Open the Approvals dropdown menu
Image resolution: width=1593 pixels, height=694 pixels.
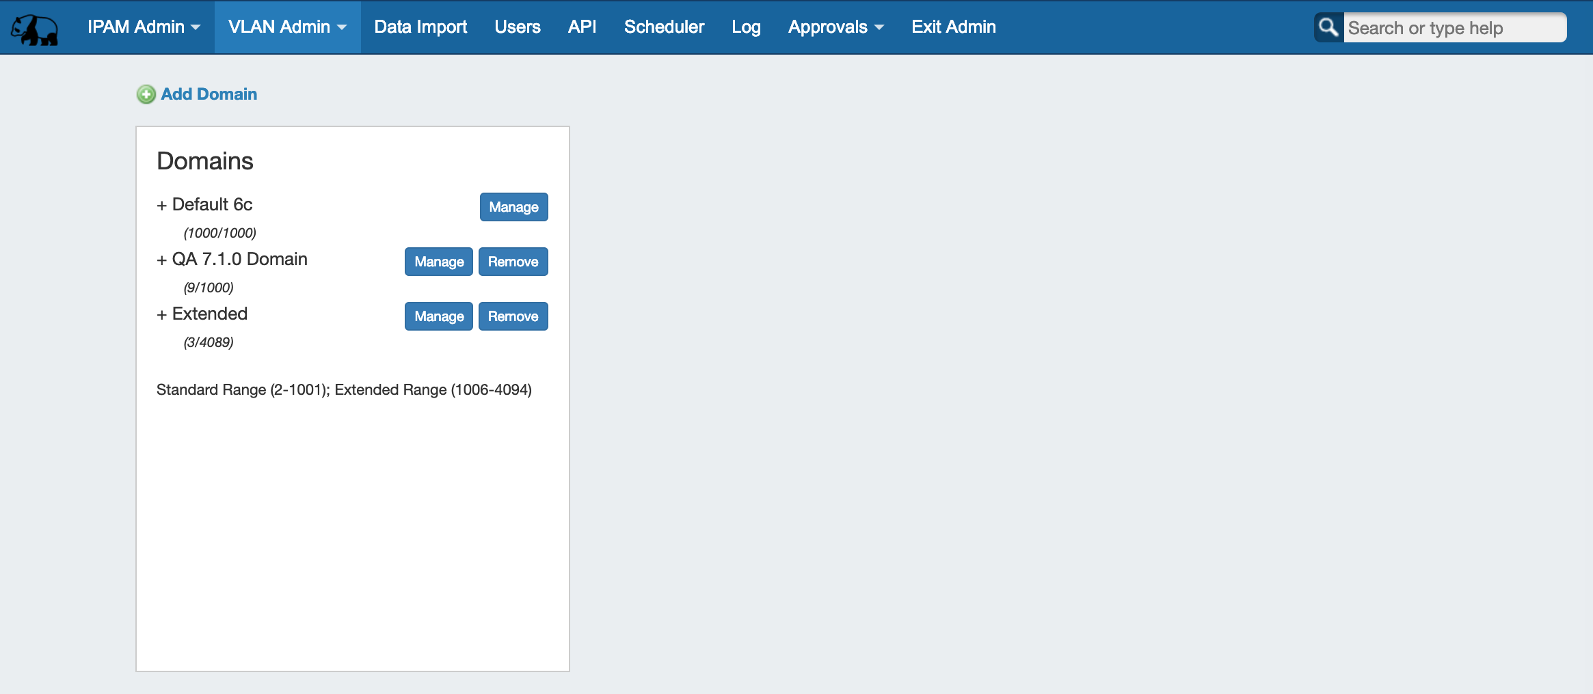[835, 27]
